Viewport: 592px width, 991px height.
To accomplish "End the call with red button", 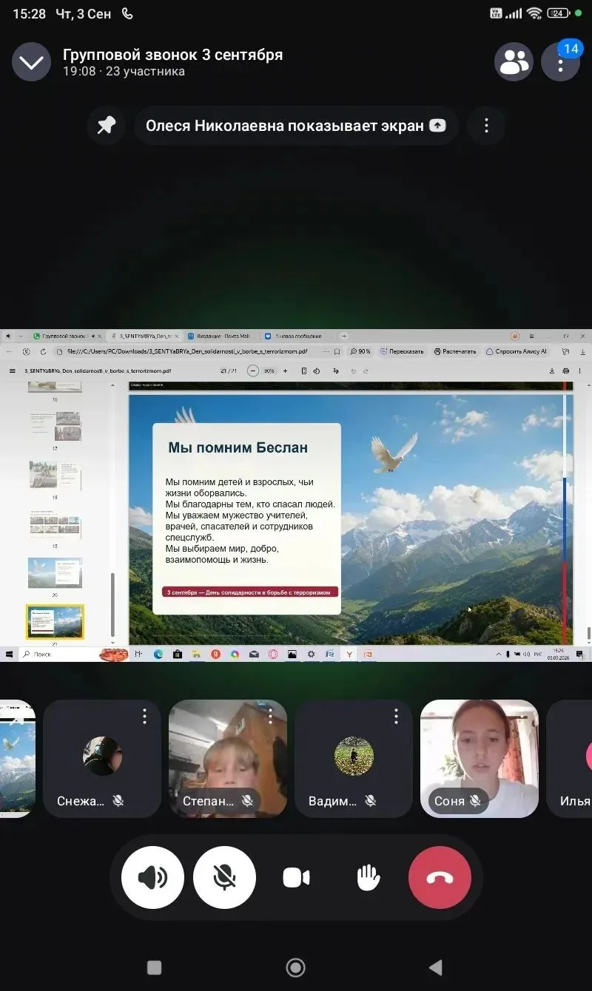I will [440, 878].
